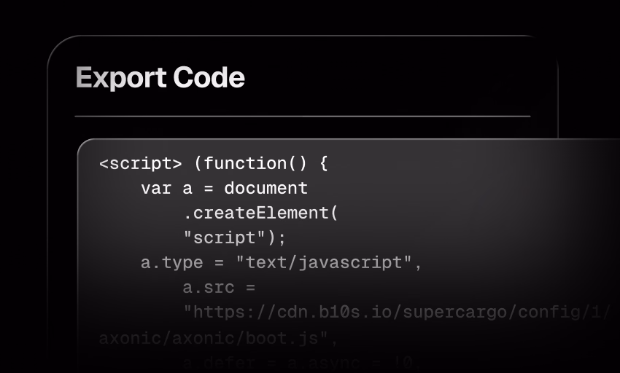Click the "Export Code" heading
The image size is (620, 373).
tap(160, 78)
